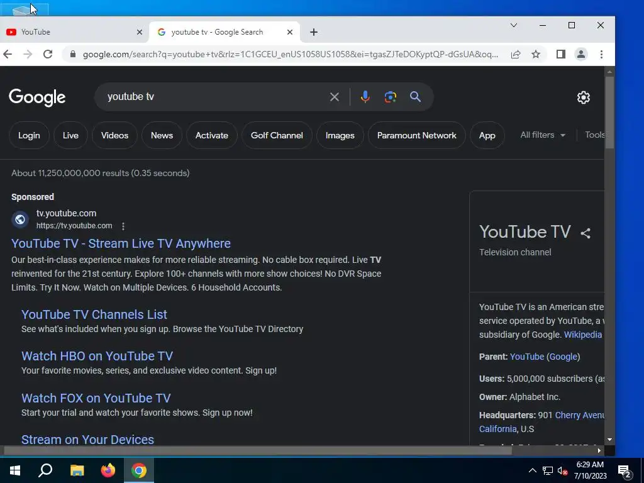Viewport: 644px width, 483px height.
Task: Open the network tray icon
Action: [x=548, y=470]
